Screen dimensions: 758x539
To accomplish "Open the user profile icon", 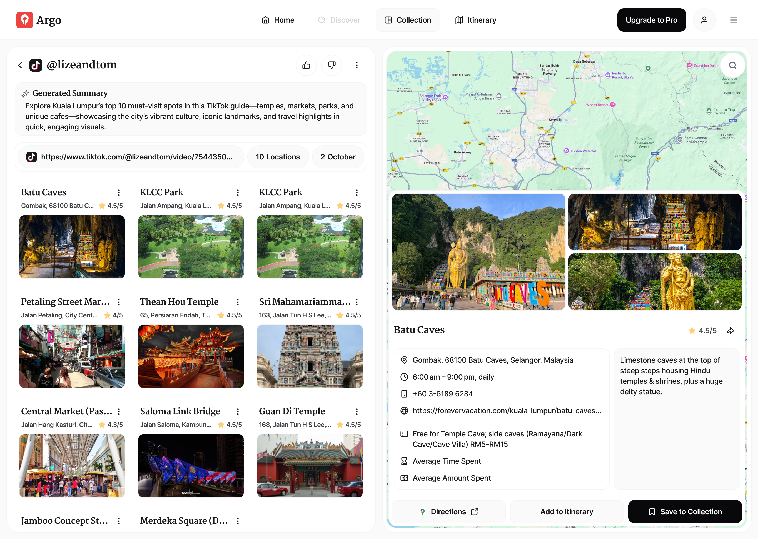I will (x=705, y=20).
